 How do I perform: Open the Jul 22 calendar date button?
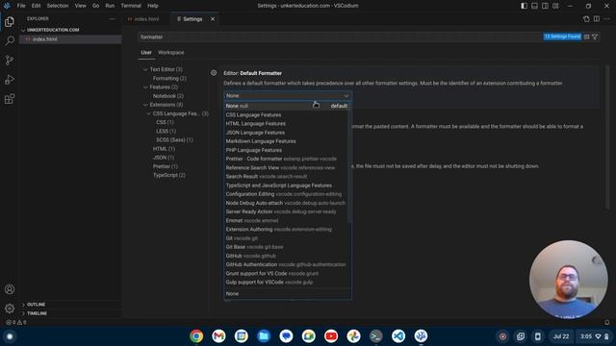[561, 336]
